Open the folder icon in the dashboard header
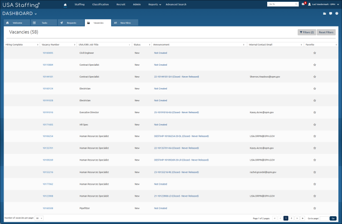342x224 pixels. [324, 14]
